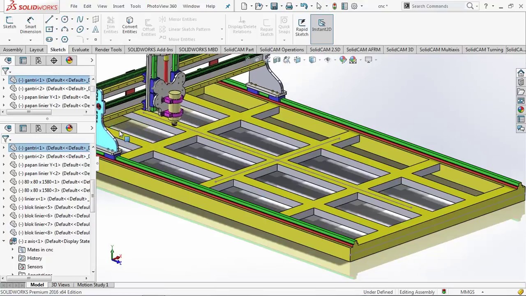Select the sketch Text tool

[x=95, y=29]
